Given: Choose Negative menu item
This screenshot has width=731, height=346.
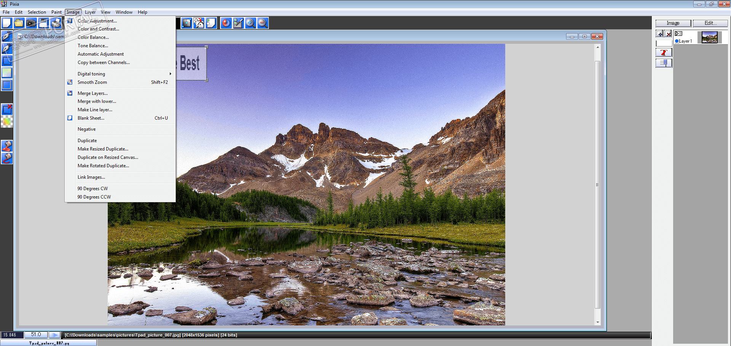Looking at the screenshot, I should (120, 129).
